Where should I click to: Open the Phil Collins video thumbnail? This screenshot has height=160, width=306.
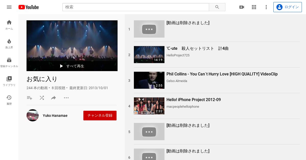pos(149,80)
